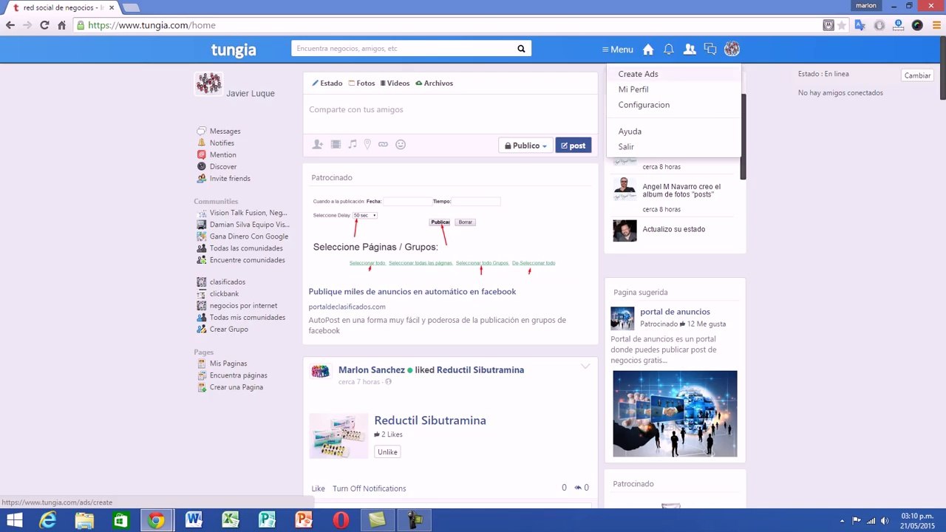Turn Off Notifications for the post
Image resolution: width=946 pixels, height=532 pixels.
pyautogui.click(x=369, y=488)
